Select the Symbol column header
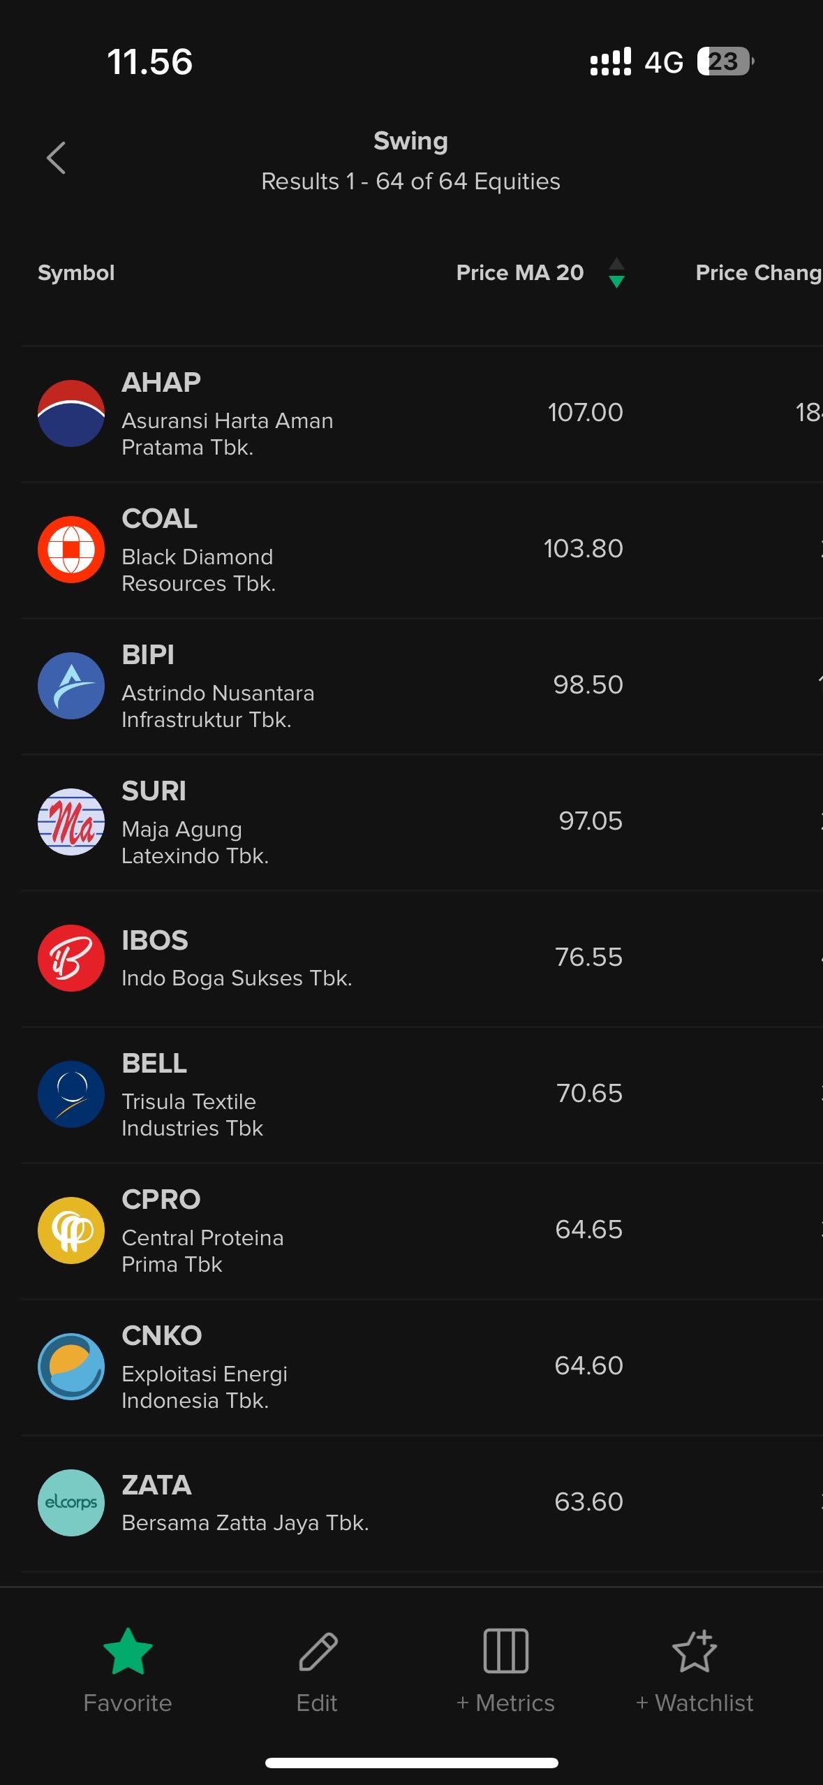 point(76,273)
